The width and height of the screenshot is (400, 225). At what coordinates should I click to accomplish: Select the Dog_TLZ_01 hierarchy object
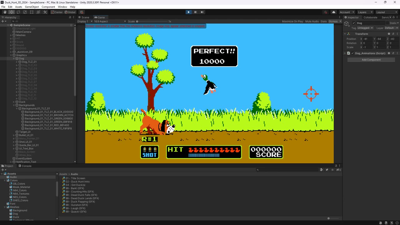pyautogui.click(x=29, y=62)
